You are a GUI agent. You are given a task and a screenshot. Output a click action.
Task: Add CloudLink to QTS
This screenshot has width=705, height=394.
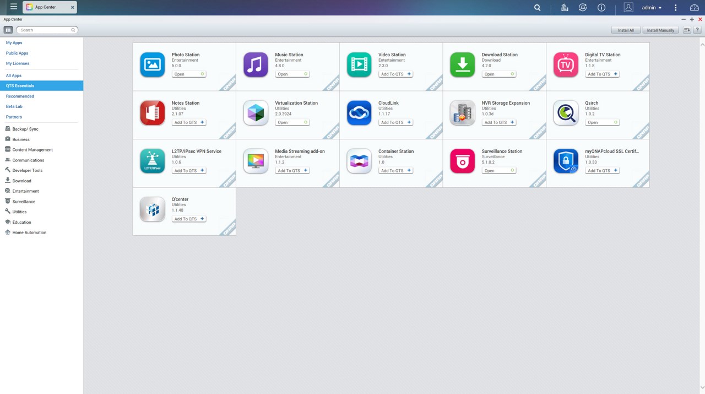[x=395, y=122]
